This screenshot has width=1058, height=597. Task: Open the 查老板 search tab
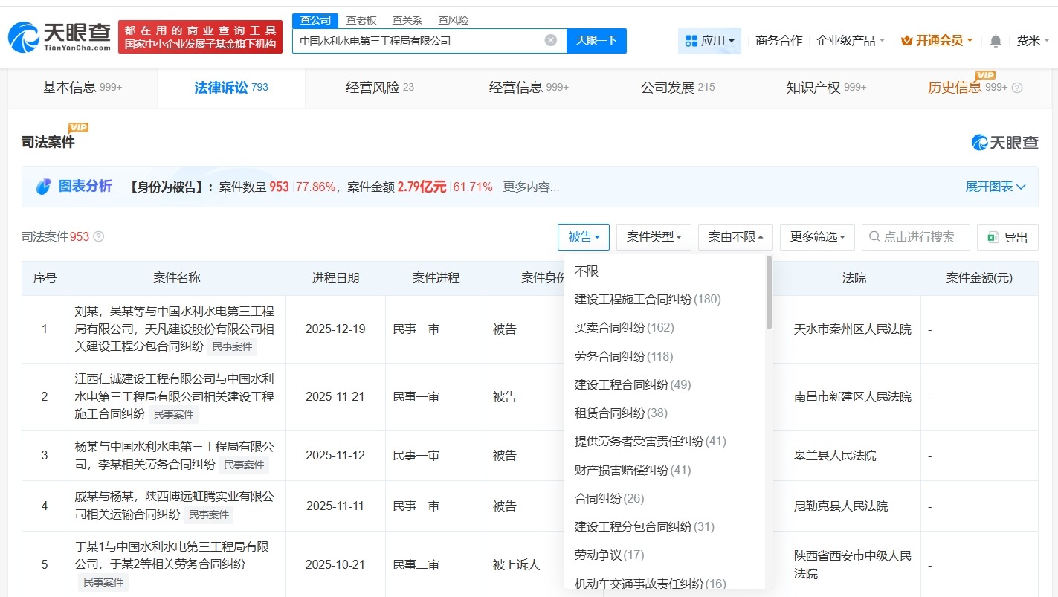coord(360,20)
